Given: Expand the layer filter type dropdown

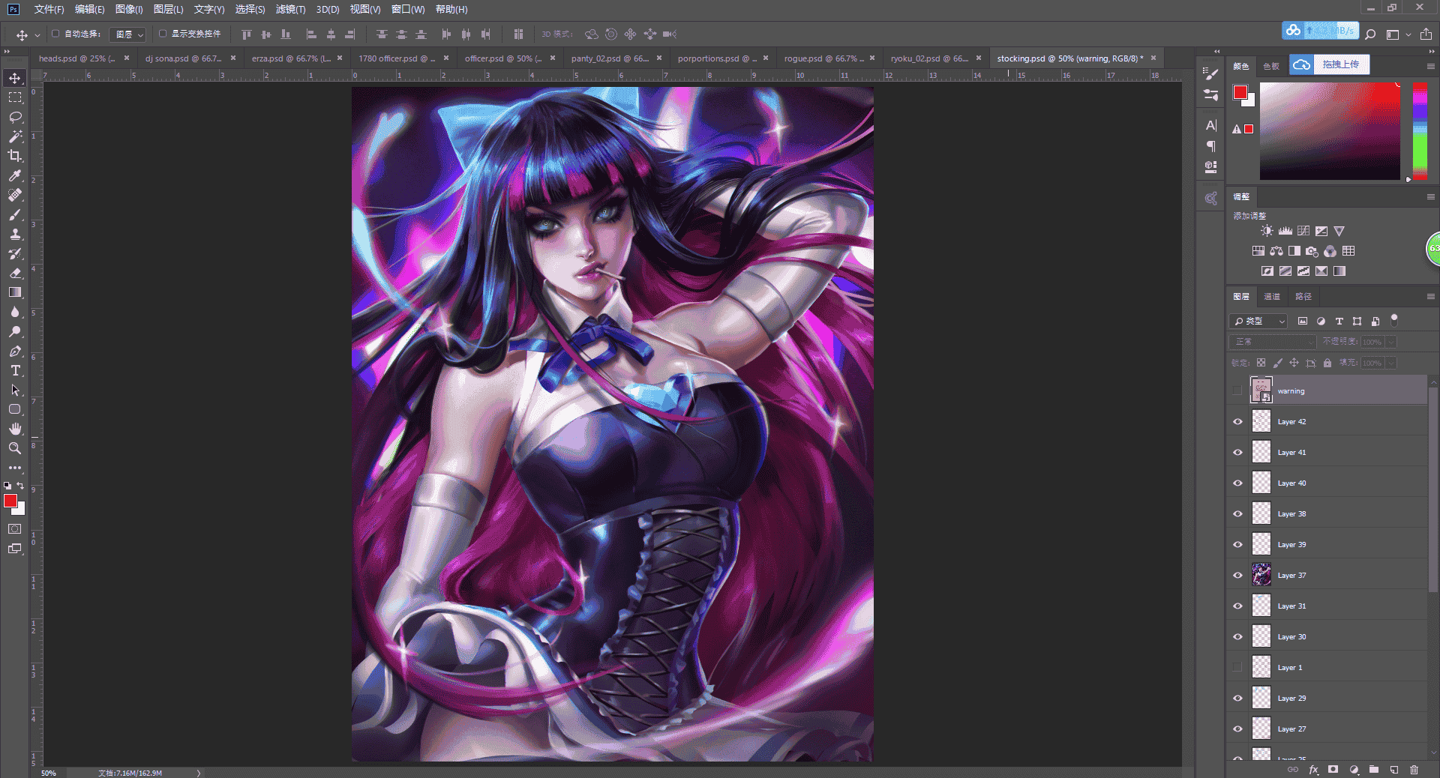Looking at the screenshot, I should (1258, 321).
